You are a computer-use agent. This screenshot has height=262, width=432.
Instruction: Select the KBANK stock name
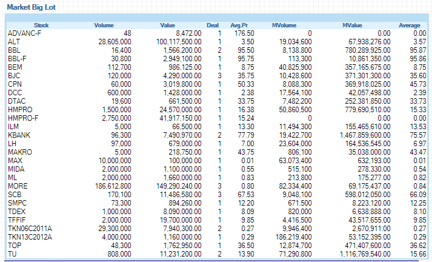[19, 135]
